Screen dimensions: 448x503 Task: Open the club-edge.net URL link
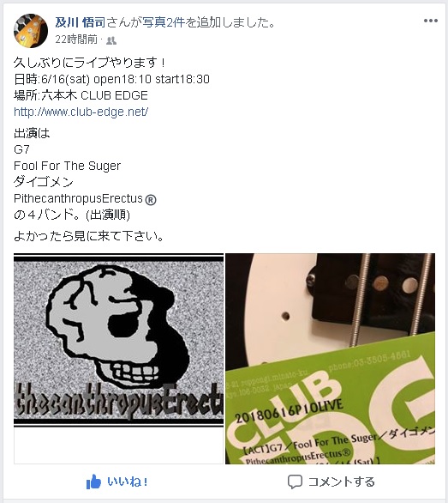(81, 112)
